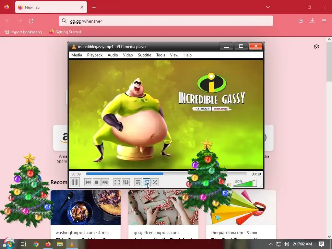Screen dimensions: 332x249
Task: Show VLC extended settings
Action: (x=126, y=182)
